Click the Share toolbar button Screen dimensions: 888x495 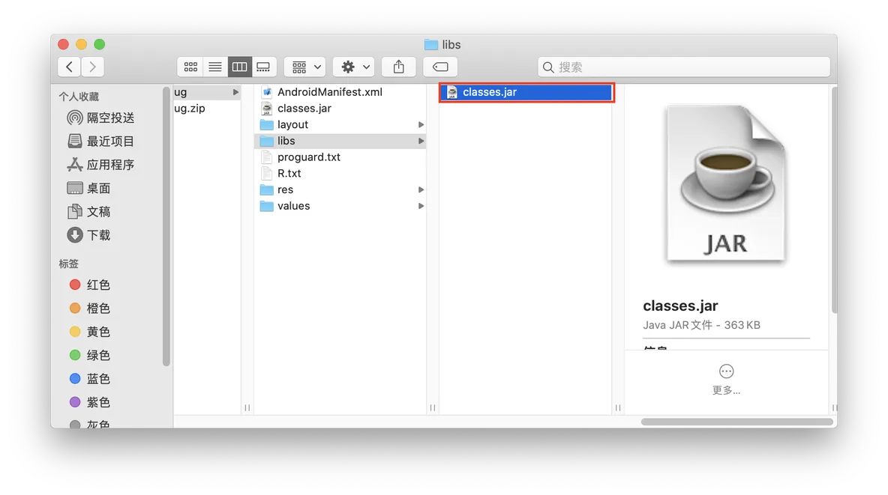coord(399,67)
